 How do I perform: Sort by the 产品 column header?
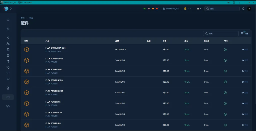(x=49, y=41)
